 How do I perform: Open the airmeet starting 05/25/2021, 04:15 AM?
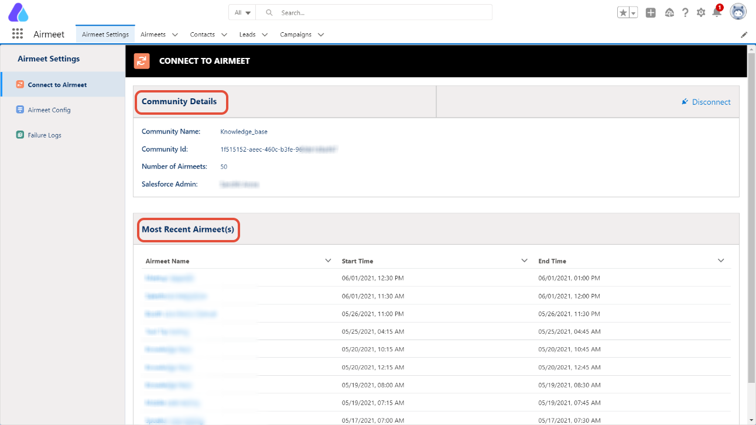click(x=167, y=331)
